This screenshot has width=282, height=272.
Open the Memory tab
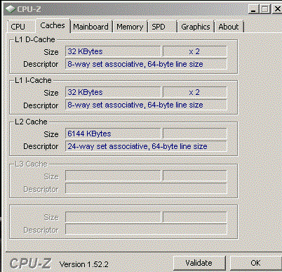tap(130, 27)
